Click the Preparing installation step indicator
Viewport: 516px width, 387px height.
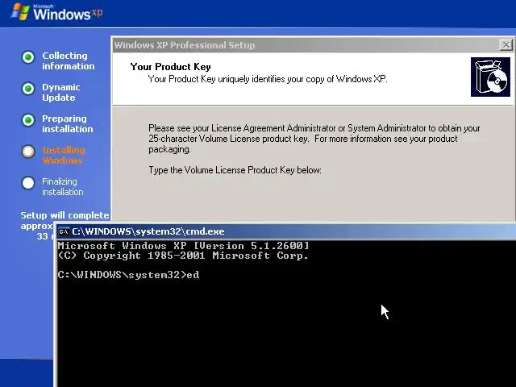28,120
